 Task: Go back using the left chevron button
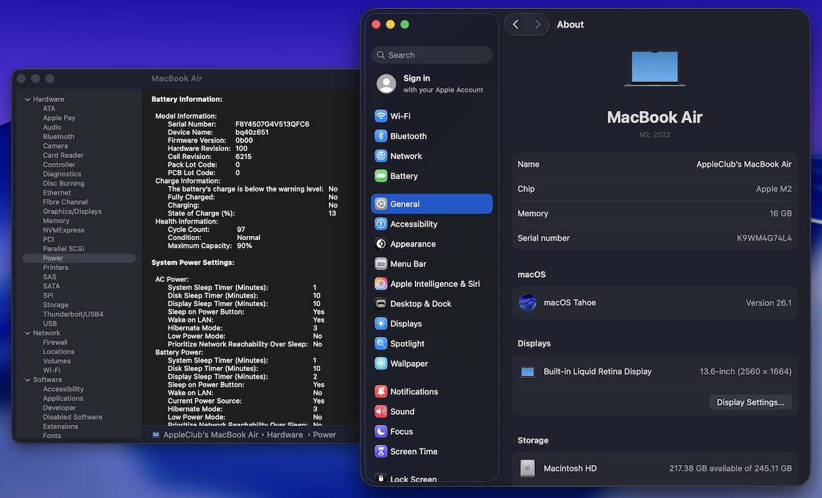pos(516,24)
